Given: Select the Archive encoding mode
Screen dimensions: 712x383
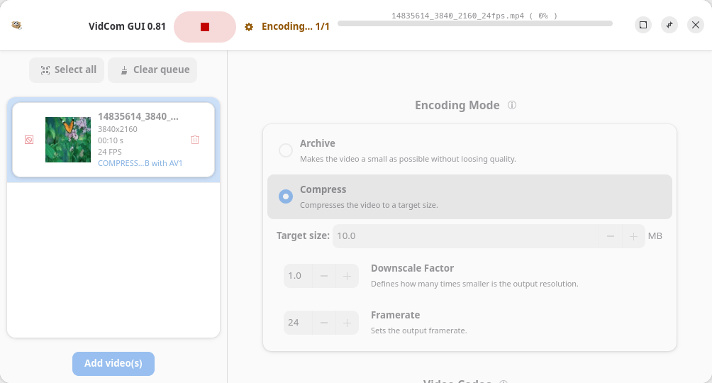Looking at the screenshot, I should coord(286,150).
